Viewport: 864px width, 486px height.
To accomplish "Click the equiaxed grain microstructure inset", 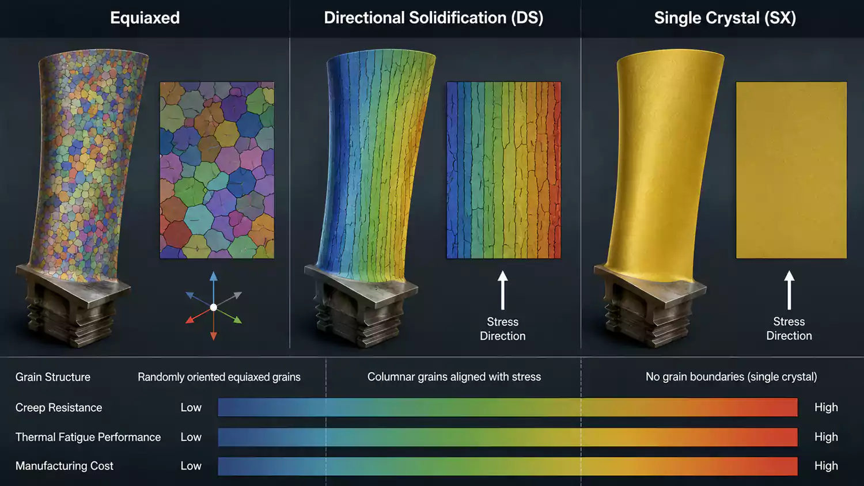I will coord(217,170).
